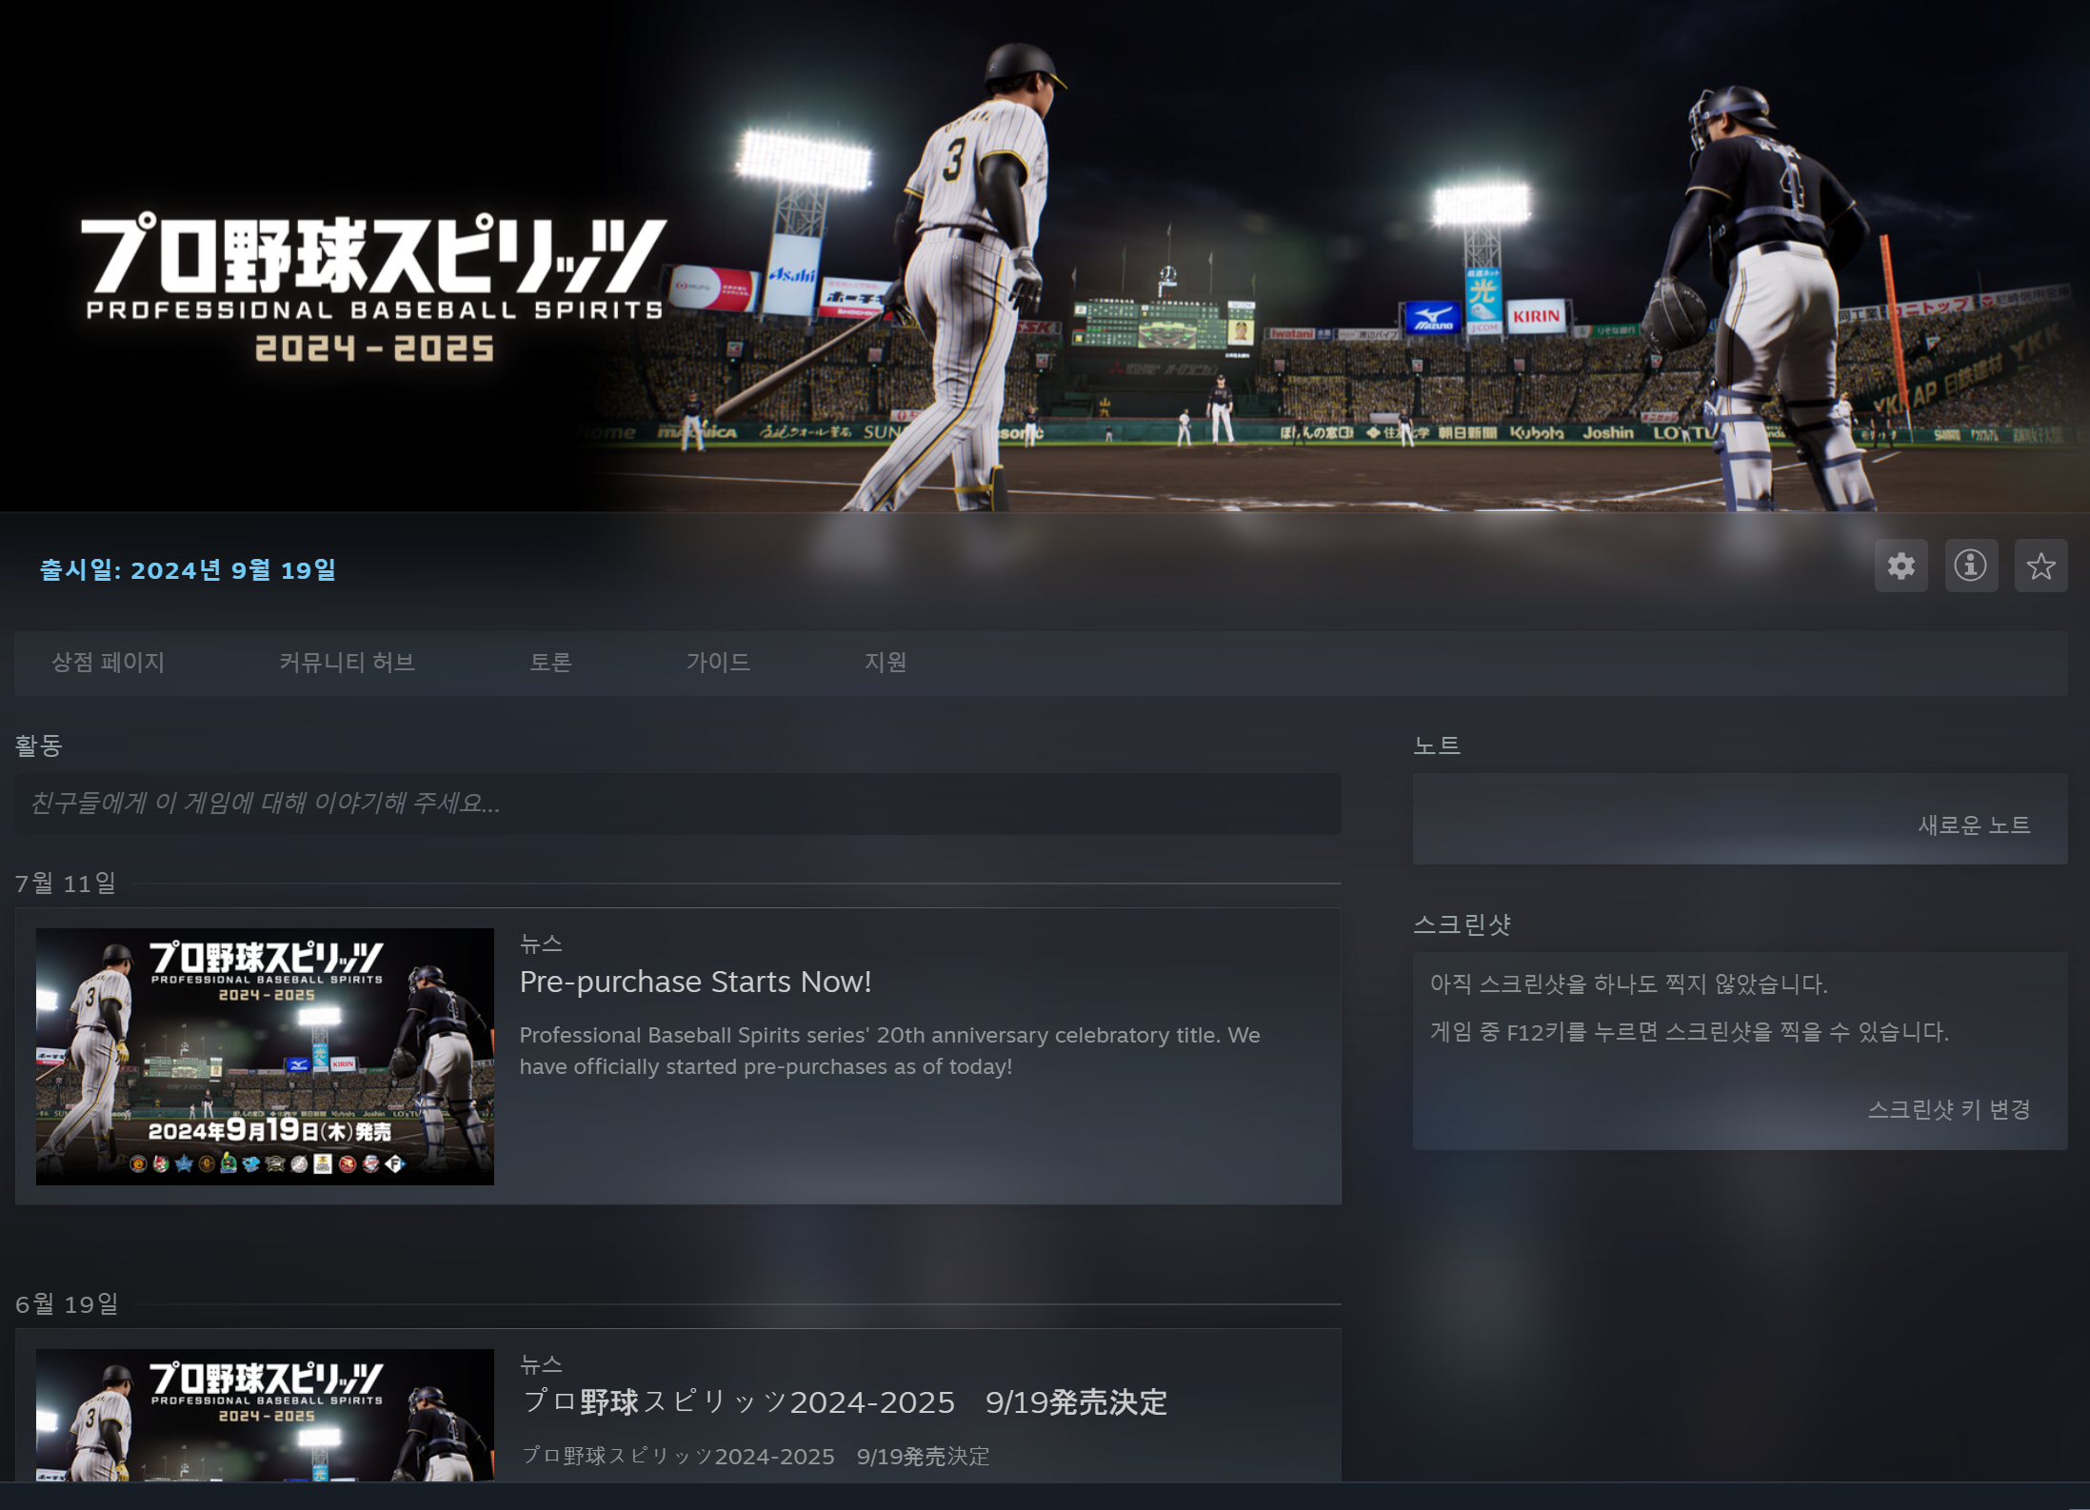
Task: Show game info icon
Action: coord(1970,566)
